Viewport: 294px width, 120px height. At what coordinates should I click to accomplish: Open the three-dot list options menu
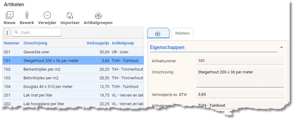tap(7, 33)
